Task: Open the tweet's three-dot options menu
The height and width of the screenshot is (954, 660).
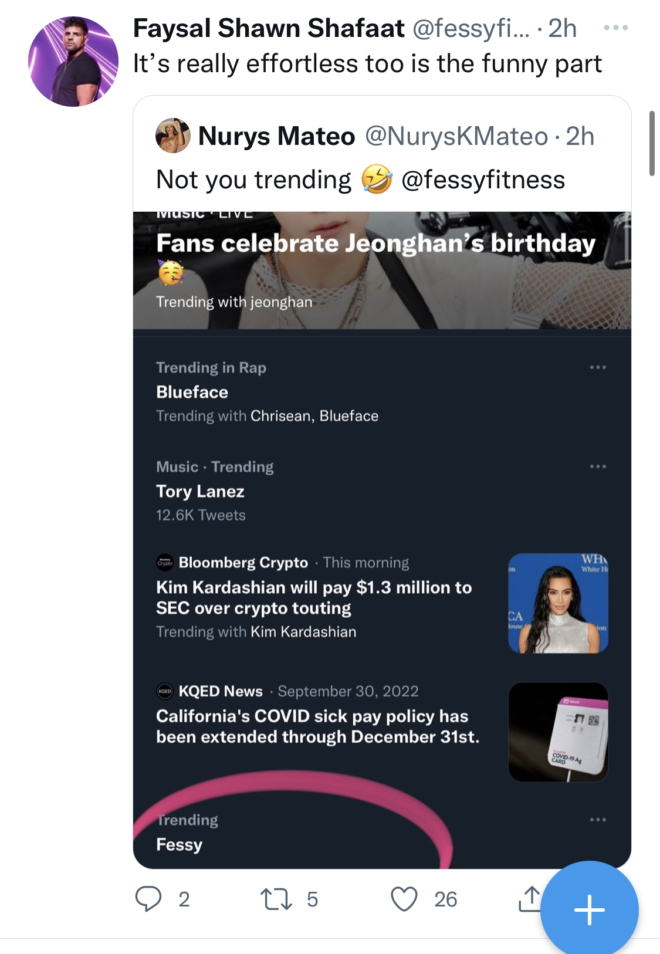Action: 616,28
